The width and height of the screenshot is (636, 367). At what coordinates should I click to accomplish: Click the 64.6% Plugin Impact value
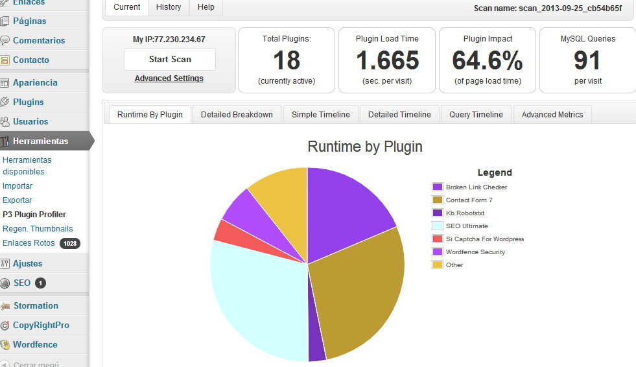[488, 60]
